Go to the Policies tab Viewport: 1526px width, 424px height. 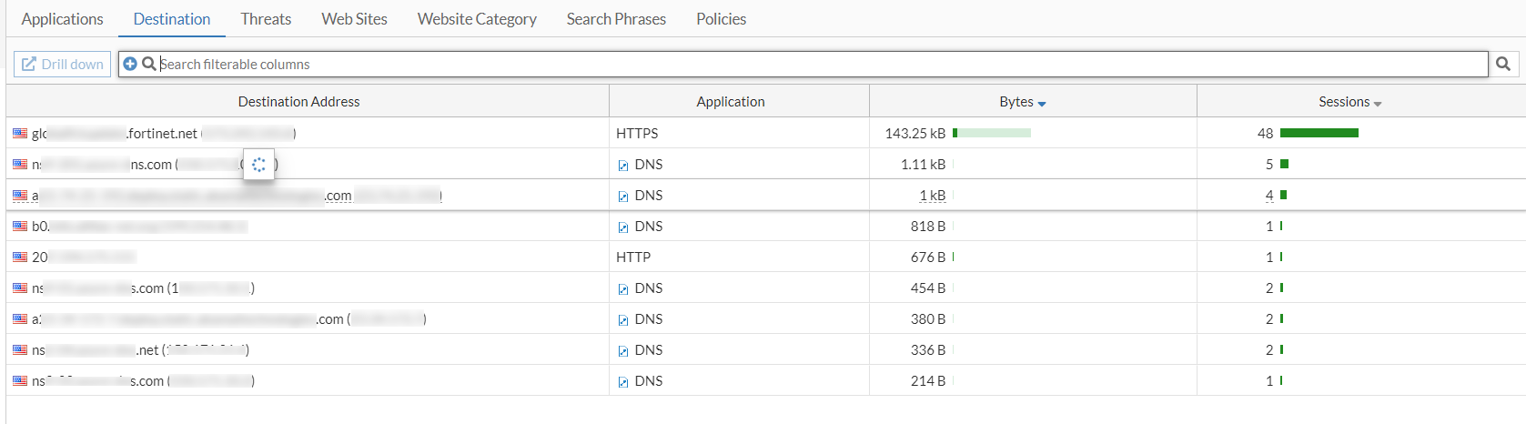[721, 19]
